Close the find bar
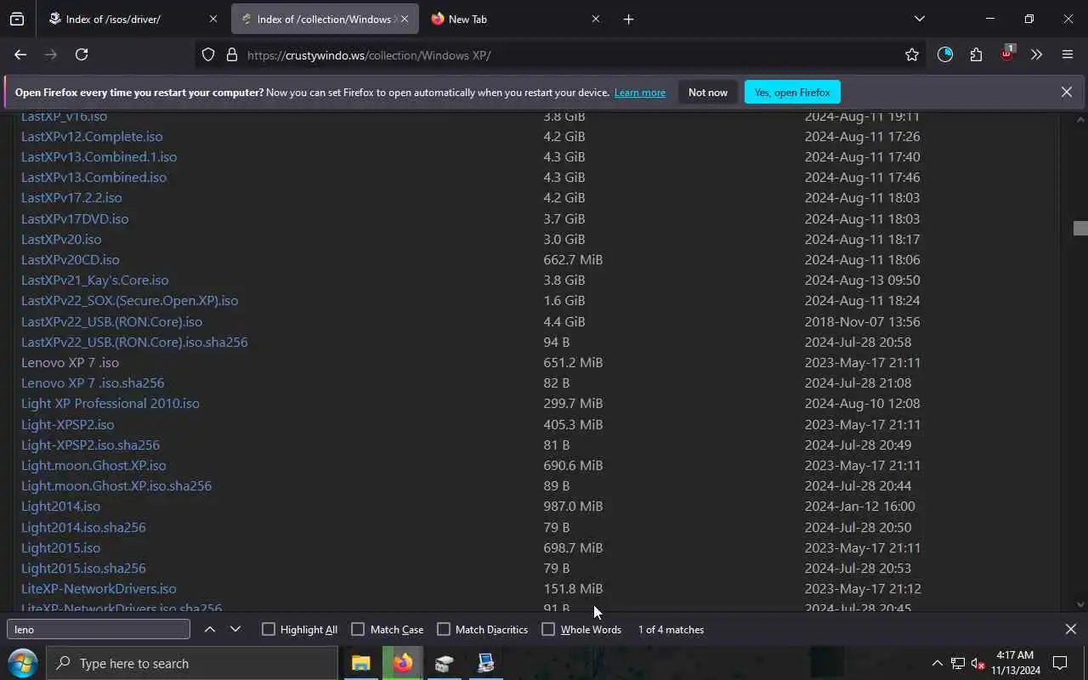1088x680 pixels. click(1070, 629)
